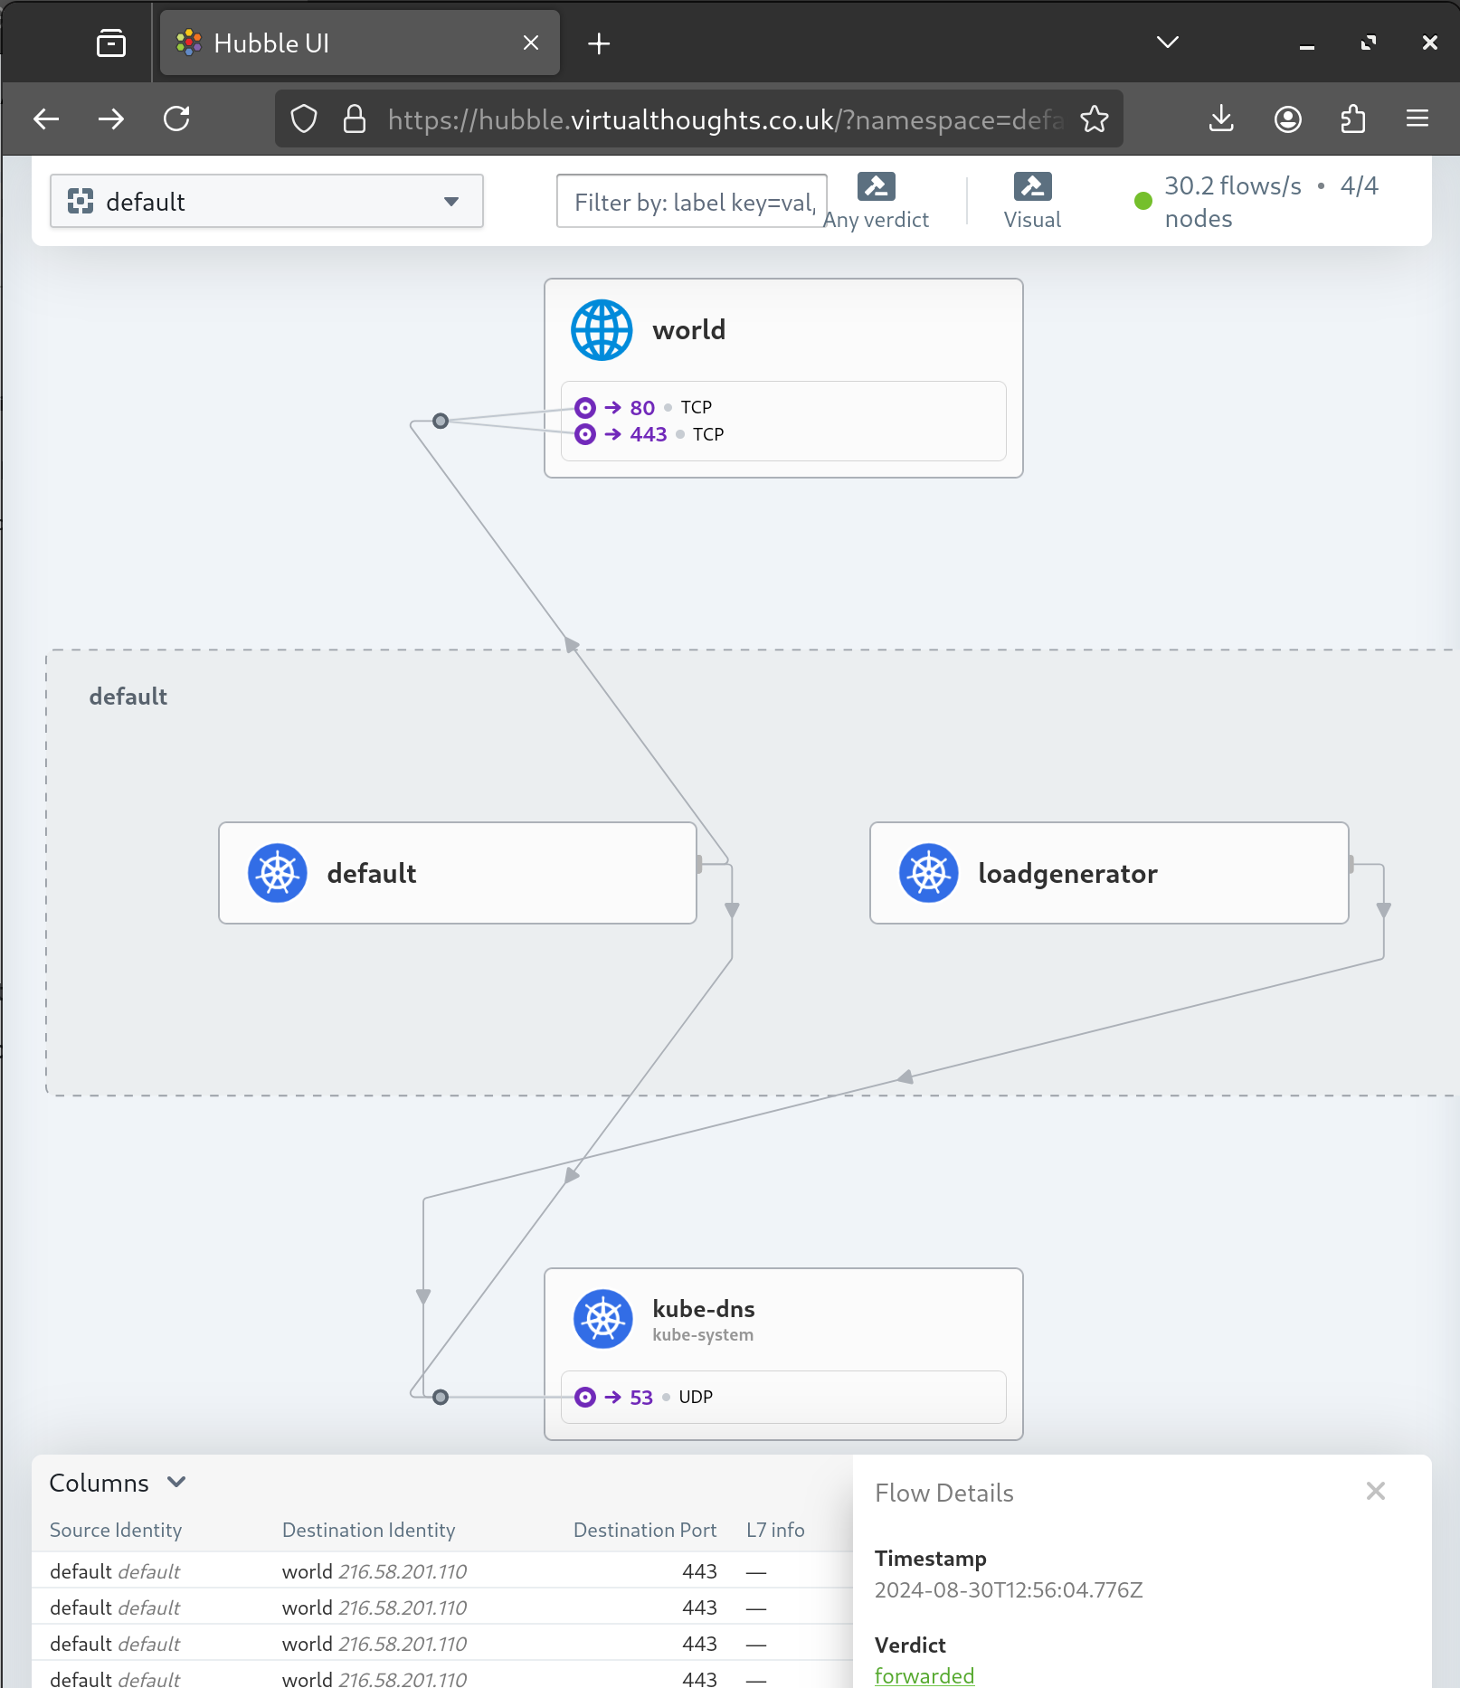The width and height of the screenshot is (1460, 1688).
Task: Open the Firefox application menu
Action: coord(1417,119)
